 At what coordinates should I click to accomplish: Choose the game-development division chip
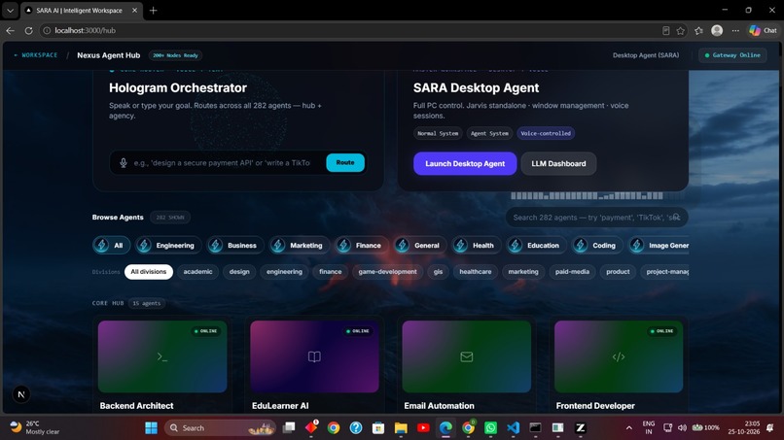387,272
